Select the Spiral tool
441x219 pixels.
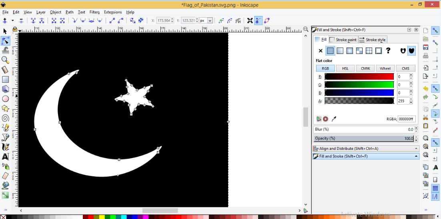[x=5, y=118]
